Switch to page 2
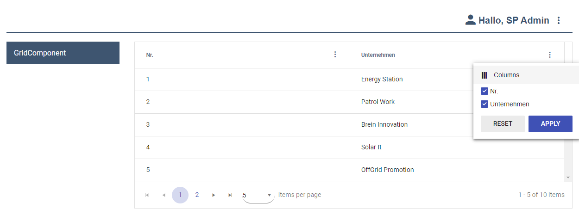The height and width of the screenshot is (215, 579). coord(197,195)
